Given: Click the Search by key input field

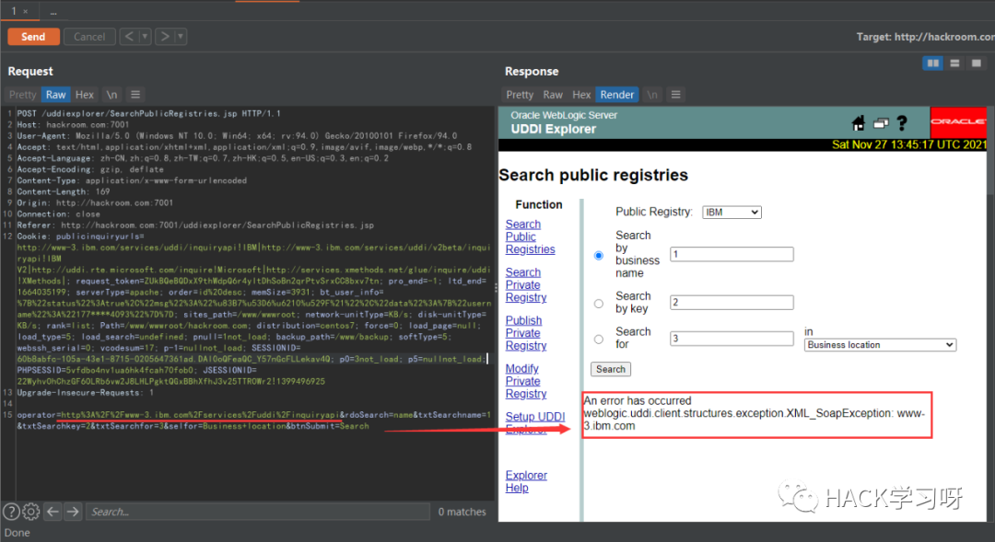Looking at the screenshot, I should coord(732,303).
